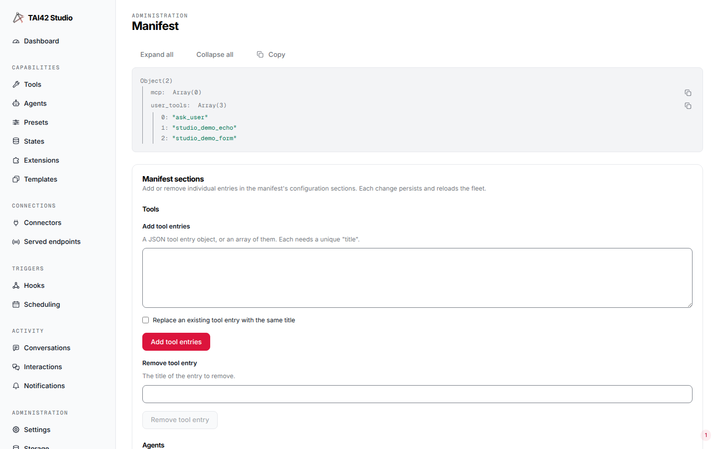
Task: Click the Conversations chat icon
Action: 16,348
